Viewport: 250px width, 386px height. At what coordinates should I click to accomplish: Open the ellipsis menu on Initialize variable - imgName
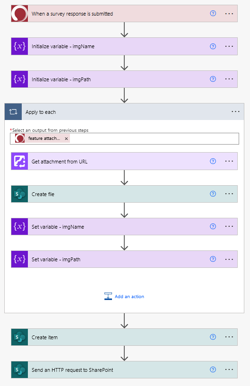click(x=229, y=46)
